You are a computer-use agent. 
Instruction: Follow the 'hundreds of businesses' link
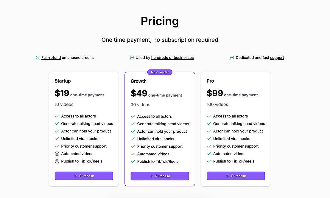point(172,58)
